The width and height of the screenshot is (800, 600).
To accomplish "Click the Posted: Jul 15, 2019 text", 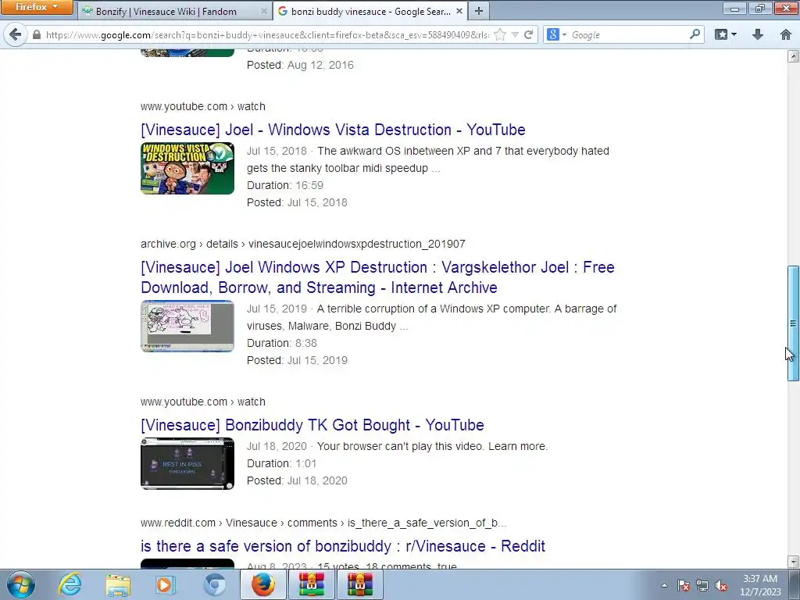I will (297, 360).
